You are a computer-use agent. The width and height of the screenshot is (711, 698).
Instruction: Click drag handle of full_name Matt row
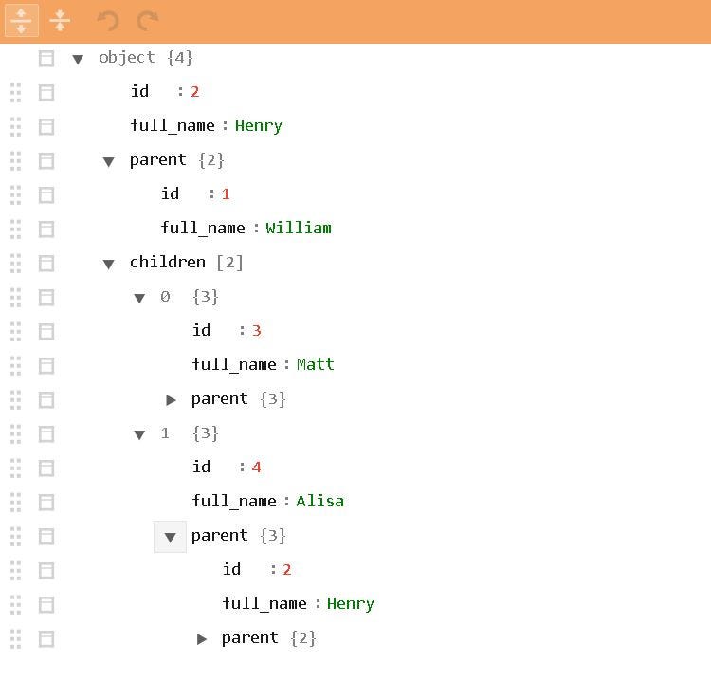[15, 365]
